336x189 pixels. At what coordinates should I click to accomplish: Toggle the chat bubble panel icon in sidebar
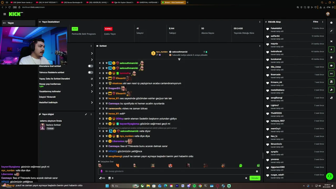pyautogui.click(x=331, y=66)
